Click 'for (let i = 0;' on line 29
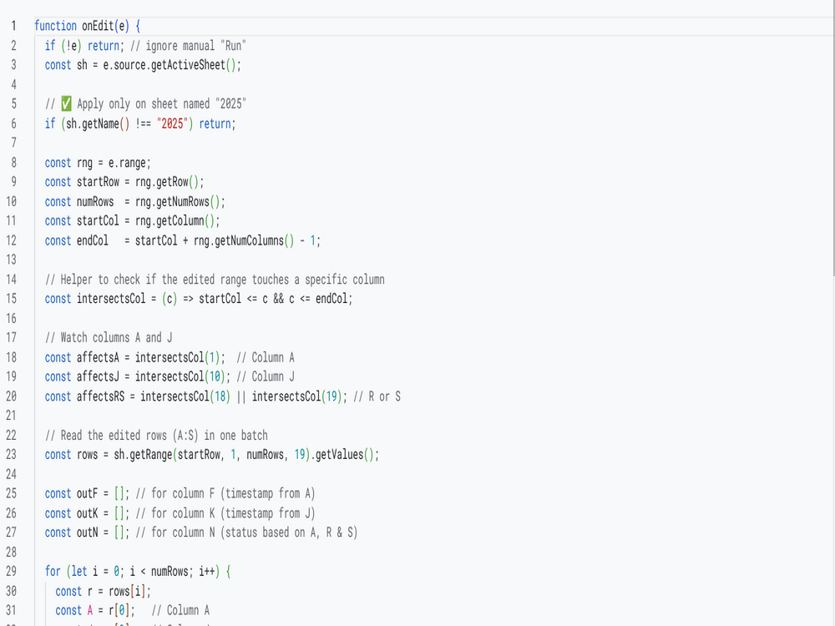This screenshot has width=835, height=626. pyautogui.click(x=84, y=572)
